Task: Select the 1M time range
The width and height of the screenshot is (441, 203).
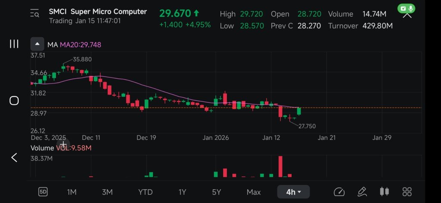Action: [x=72, y=192]
